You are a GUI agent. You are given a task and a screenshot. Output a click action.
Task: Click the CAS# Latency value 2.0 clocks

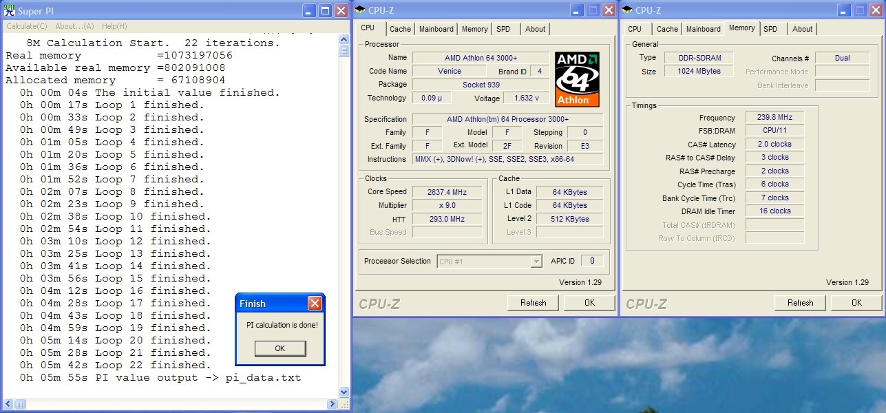(774, 145)
